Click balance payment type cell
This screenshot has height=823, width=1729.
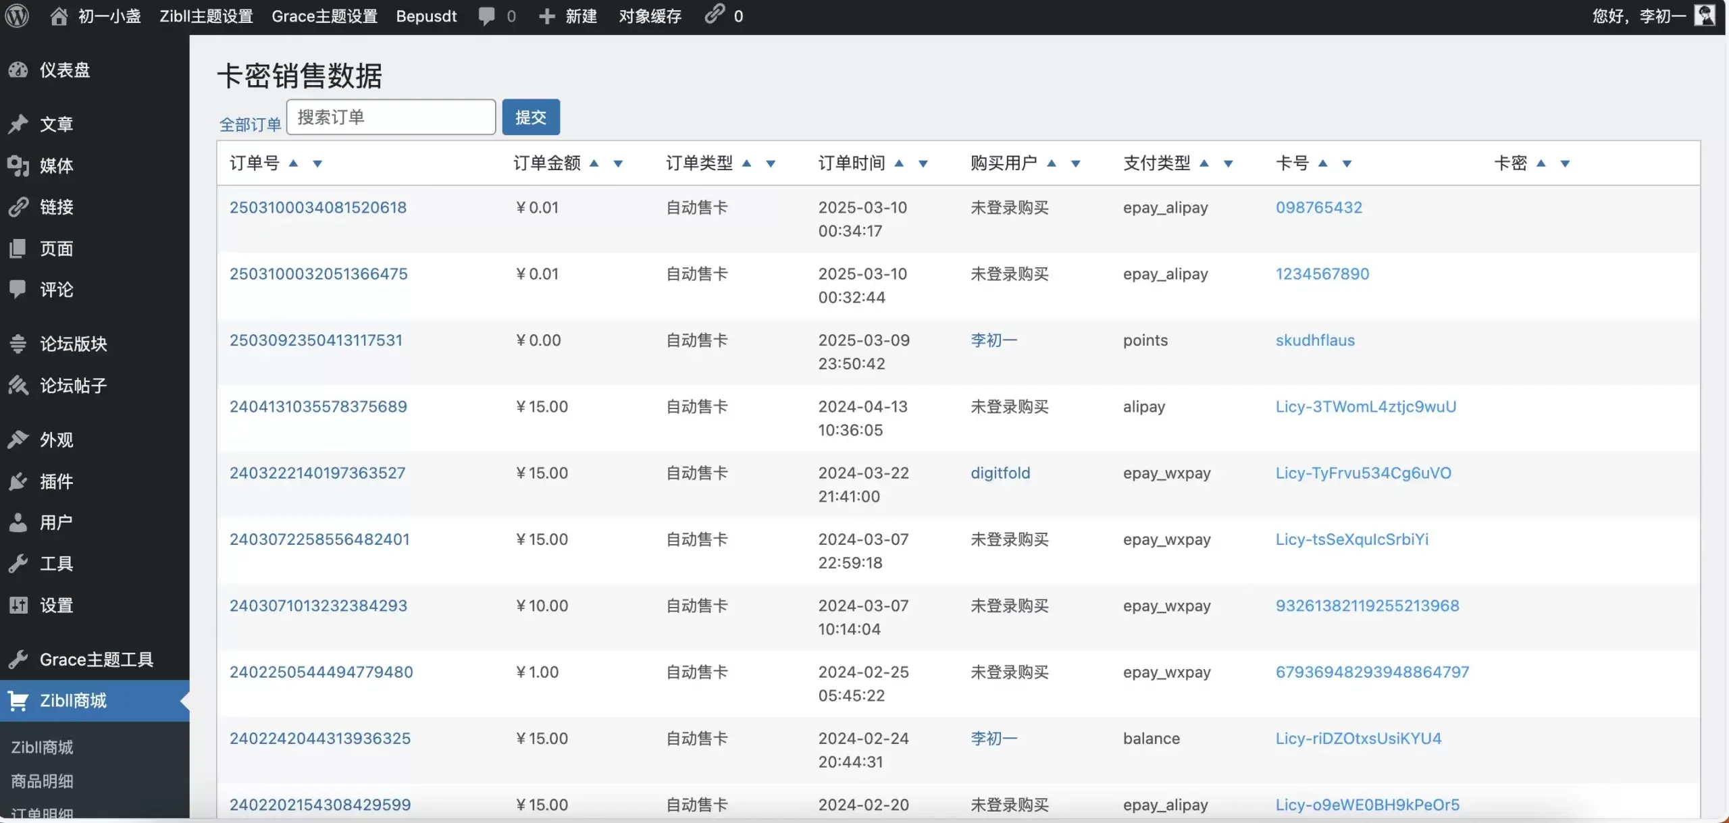pos(1152,738)
